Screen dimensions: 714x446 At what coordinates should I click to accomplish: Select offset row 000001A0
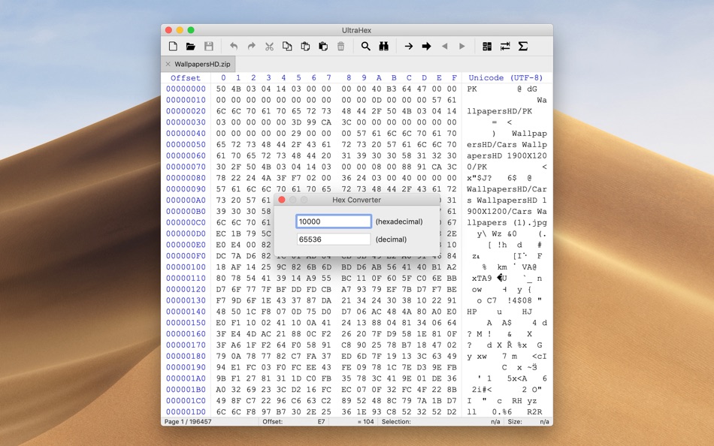186,378
